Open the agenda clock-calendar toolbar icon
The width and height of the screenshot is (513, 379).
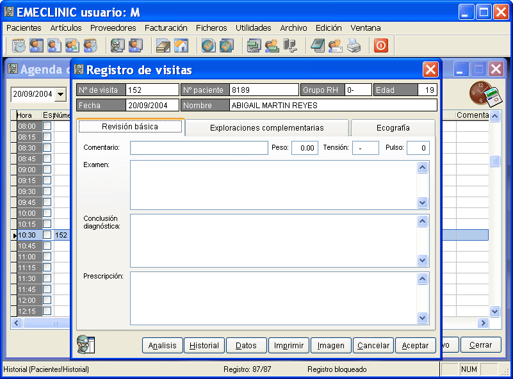coord(19,45)
